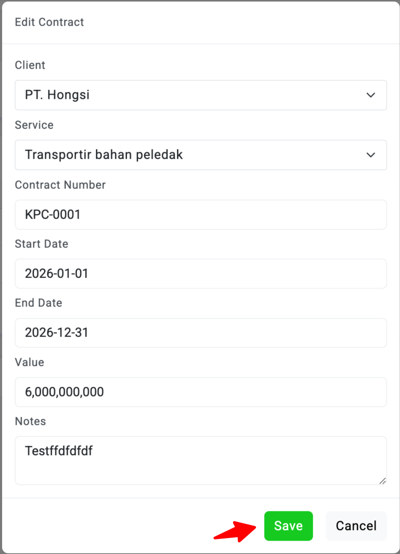Select the Value field showing 6,000,000,000
The height and width of the screenshot is (554, 400).
201,392
